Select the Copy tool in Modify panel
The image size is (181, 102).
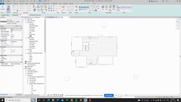[38, 10]
